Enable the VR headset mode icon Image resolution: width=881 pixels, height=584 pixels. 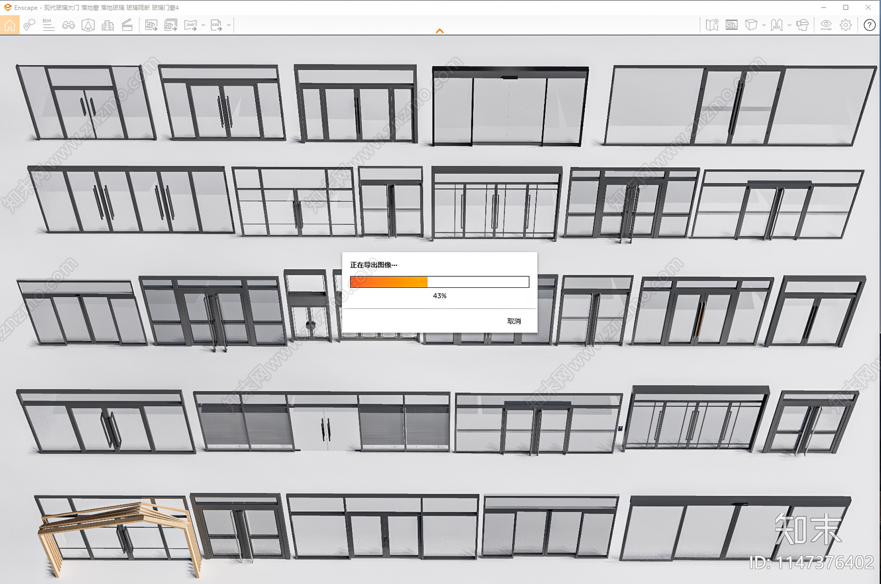pyautogui.click(x=803, y=25)
